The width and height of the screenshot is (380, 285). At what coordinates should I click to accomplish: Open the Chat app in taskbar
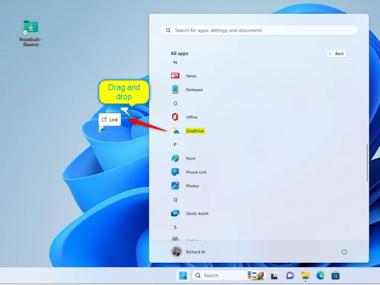(290, 276)
